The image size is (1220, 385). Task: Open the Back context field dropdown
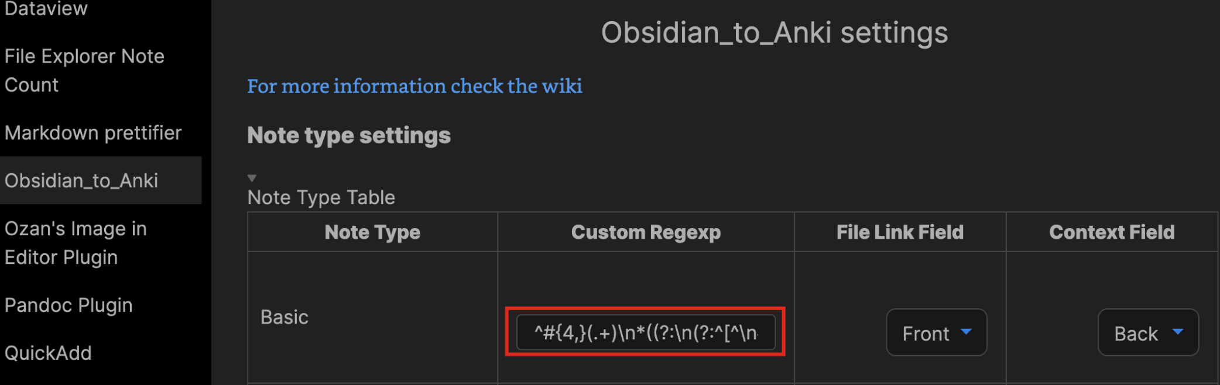(1147, 332)
